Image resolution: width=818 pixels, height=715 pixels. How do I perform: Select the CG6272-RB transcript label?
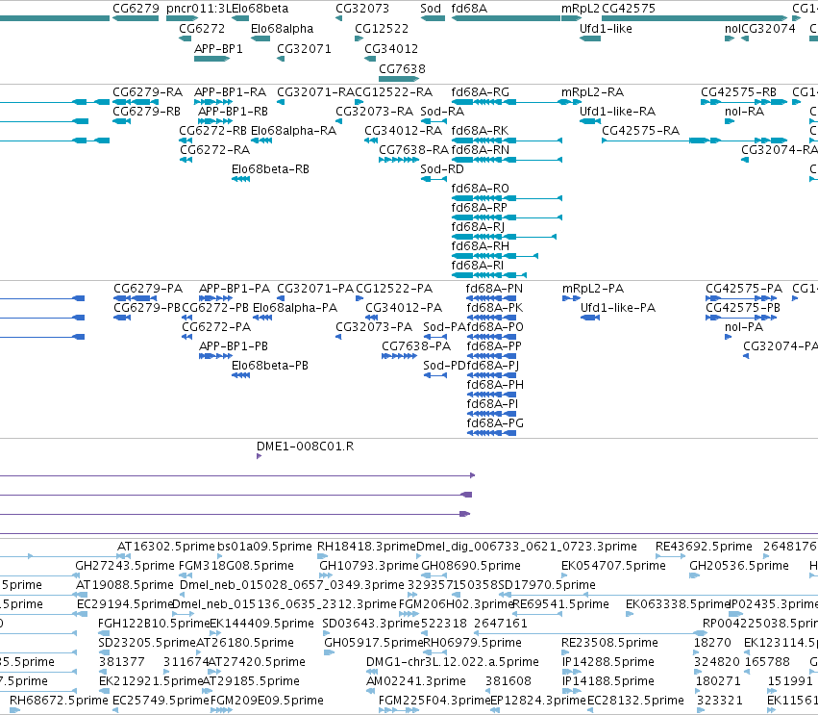(212, 131)
